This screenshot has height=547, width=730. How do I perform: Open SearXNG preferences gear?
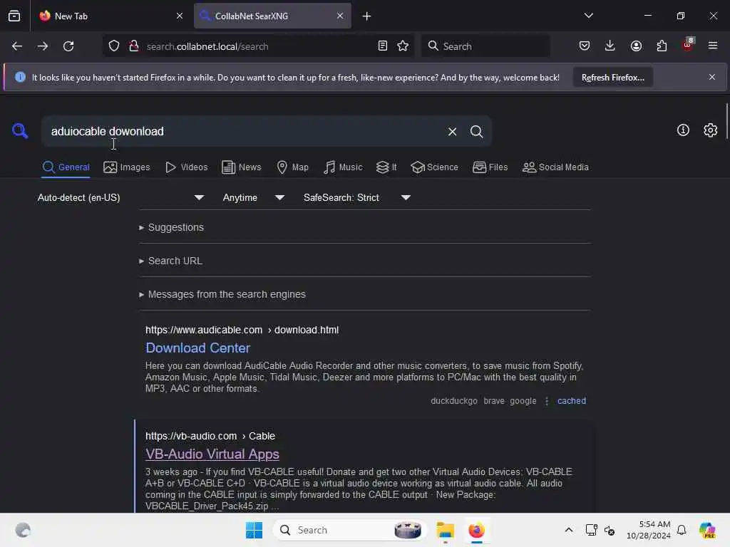pos(711,130)
